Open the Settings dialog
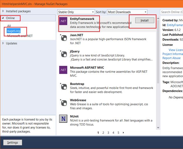Viewport: 183px width, 149px height. (x=13, y=143)
